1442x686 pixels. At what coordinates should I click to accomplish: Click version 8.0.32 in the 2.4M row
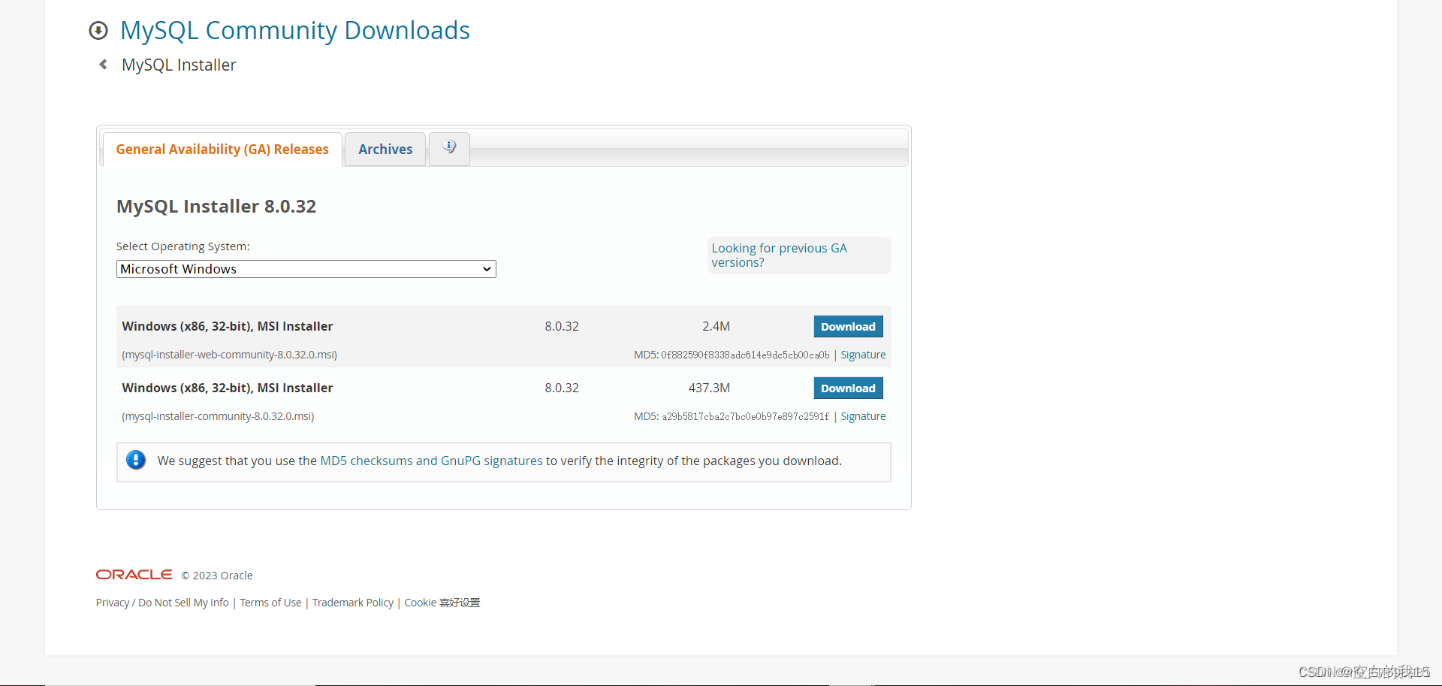tap(562, 326)
